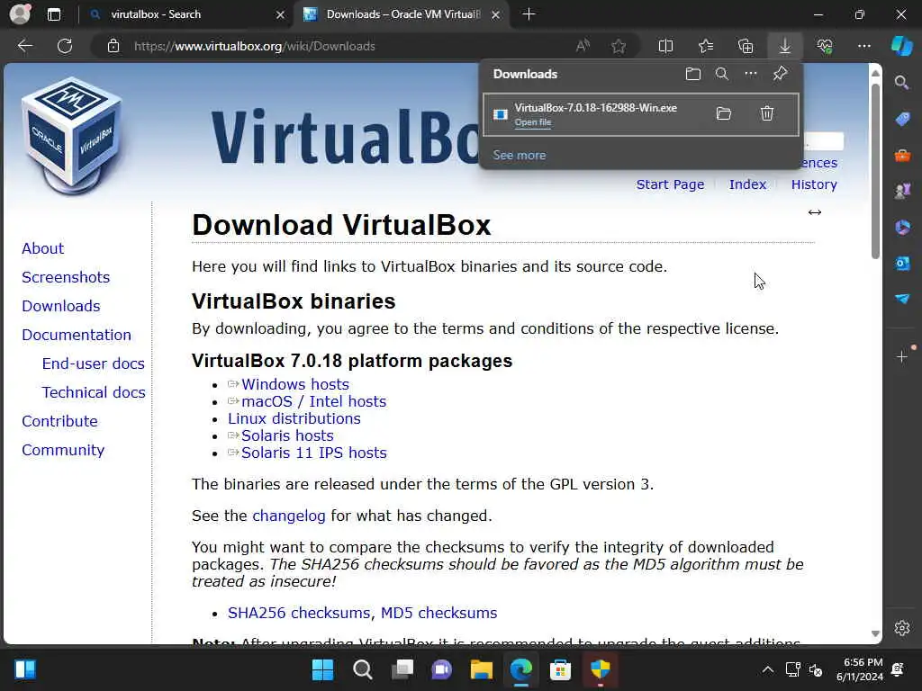This screenshot has height=691, width=922.
Task: View site information lock icon
Action: (x=113, y=46)
